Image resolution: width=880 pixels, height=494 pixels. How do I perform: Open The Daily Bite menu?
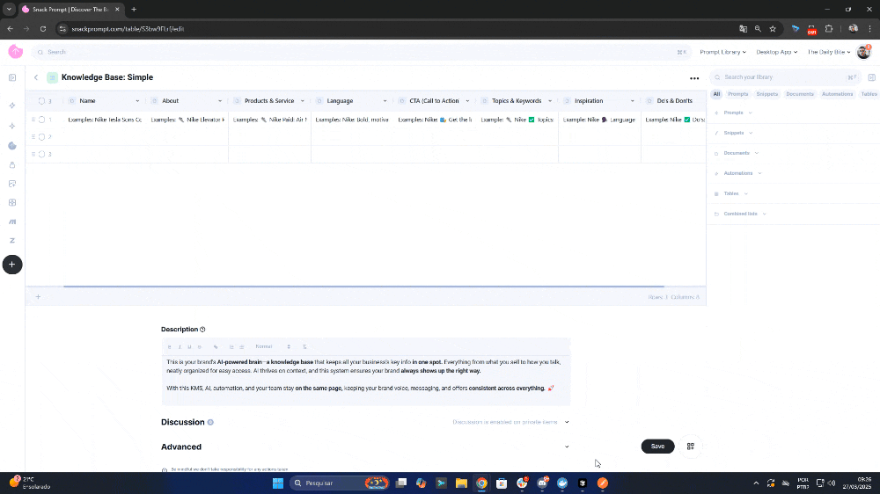[829, 52]
